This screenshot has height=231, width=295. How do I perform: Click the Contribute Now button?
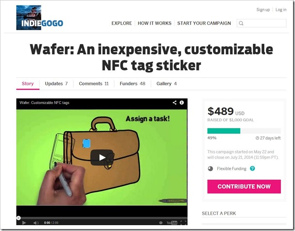pyautogui.click(x=244, y=187)
